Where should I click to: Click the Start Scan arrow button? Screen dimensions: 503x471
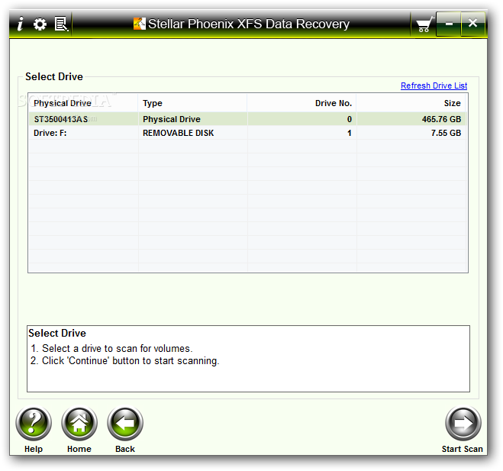[463, 424]
